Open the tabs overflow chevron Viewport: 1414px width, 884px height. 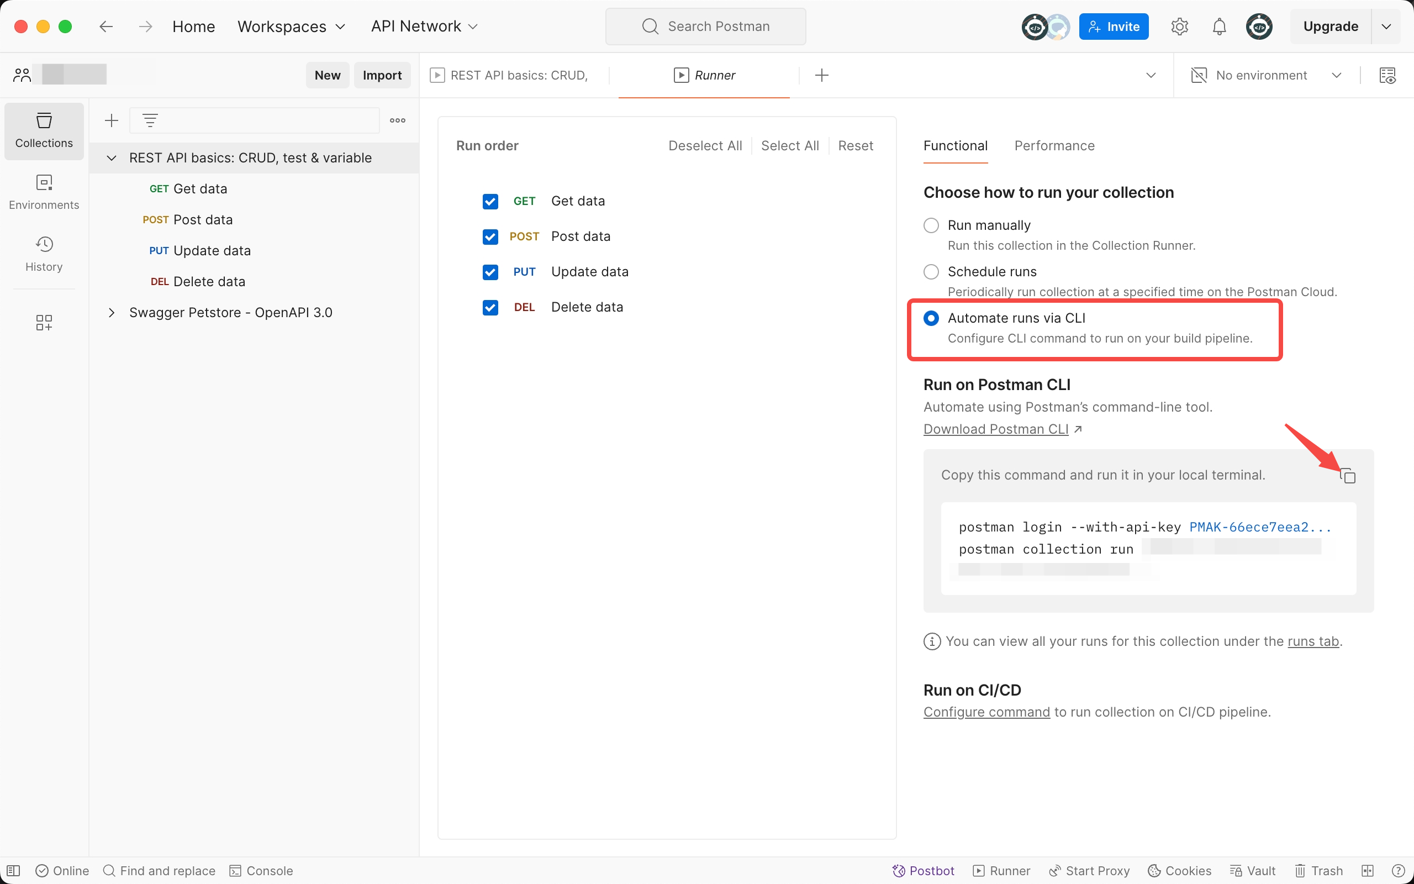(x=1151, y=76)
